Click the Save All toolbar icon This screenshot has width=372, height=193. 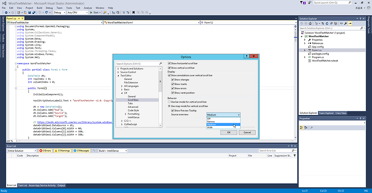[34, 12]
